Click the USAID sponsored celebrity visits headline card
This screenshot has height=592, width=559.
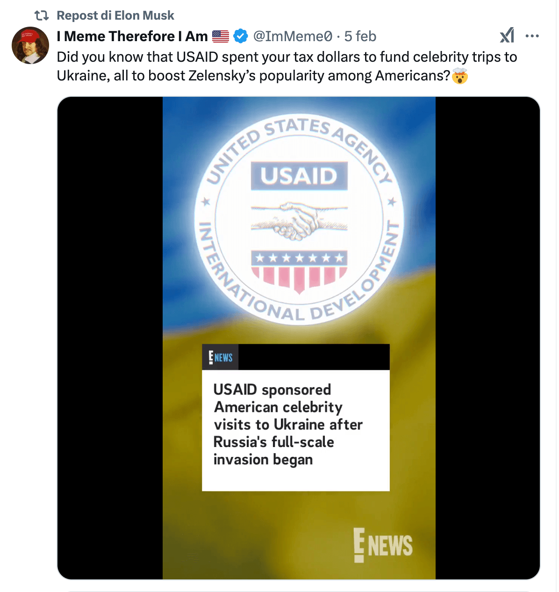point(296,418)
